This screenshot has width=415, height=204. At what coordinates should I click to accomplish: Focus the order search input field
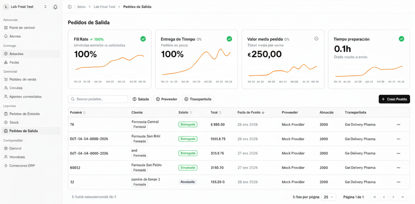[98, 99]
